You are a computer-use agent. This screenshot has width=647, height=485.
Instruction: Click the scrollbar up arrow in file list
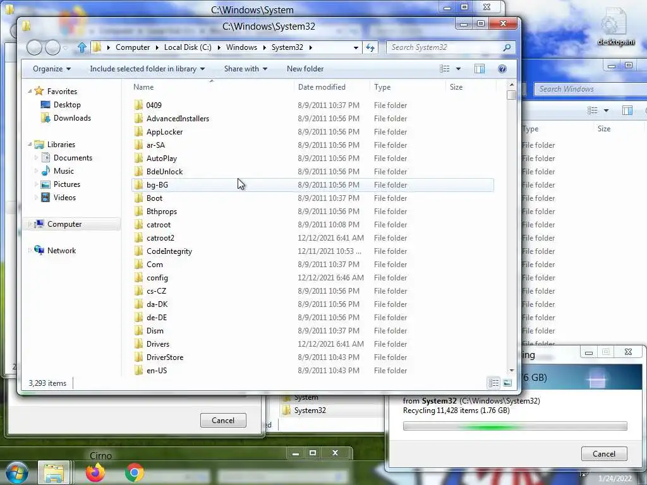tap(512, 85)
